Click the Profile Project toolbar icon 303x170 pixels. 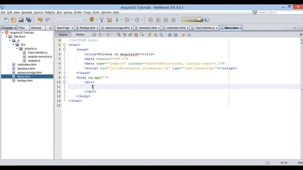(x=137, y=20)
